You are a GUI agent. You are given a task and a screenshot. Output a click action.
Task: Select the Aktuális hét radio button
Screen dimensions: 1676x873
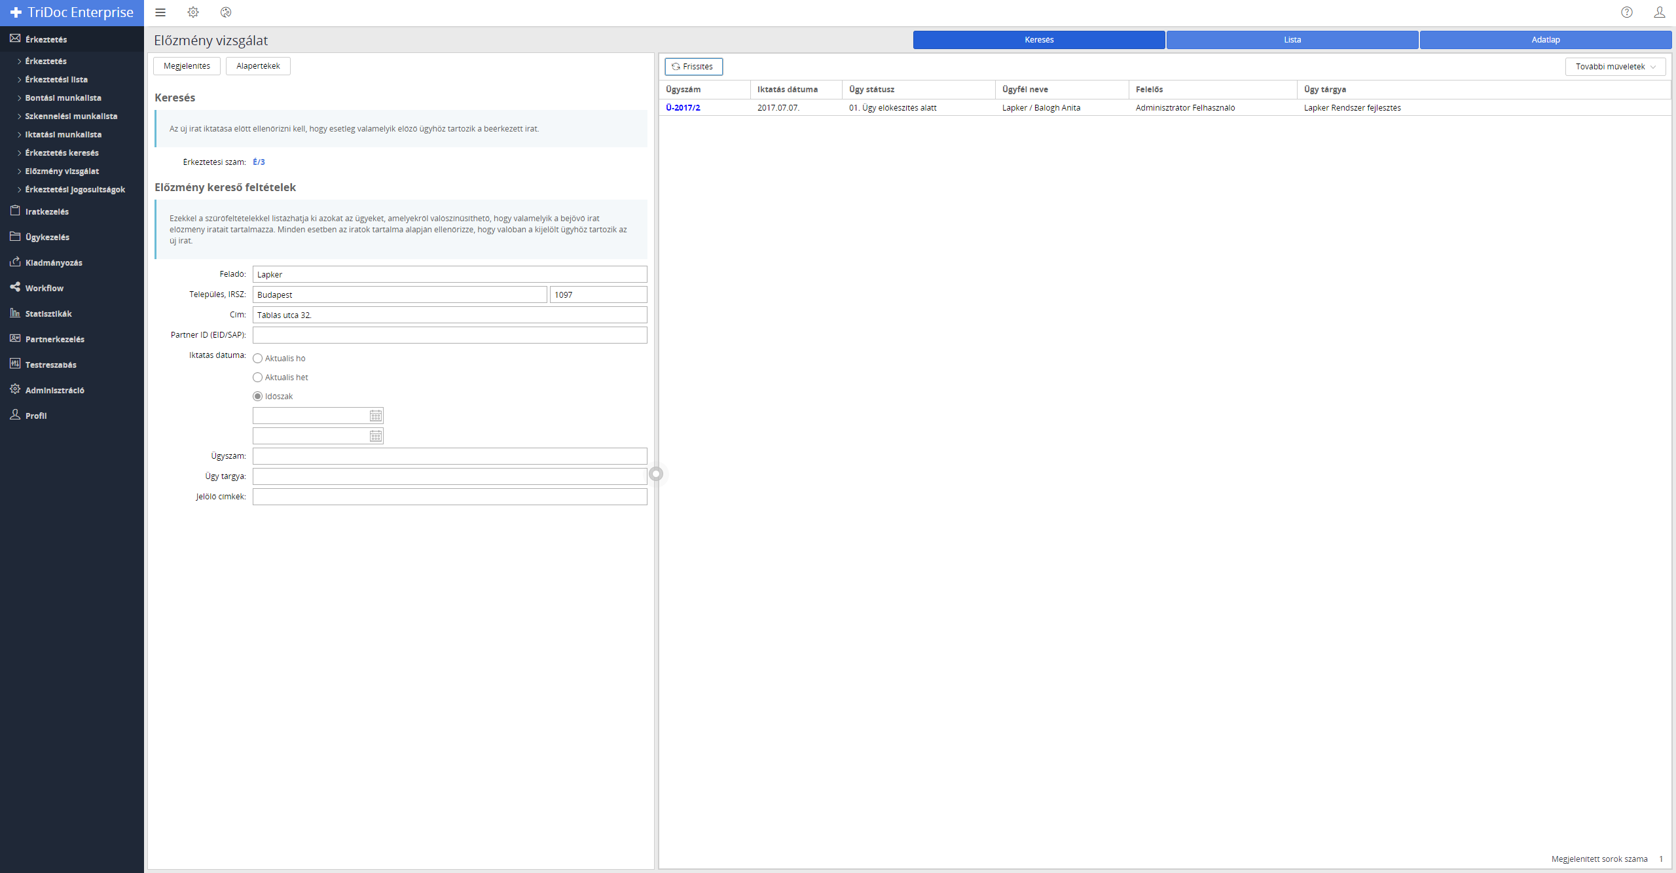258,378
